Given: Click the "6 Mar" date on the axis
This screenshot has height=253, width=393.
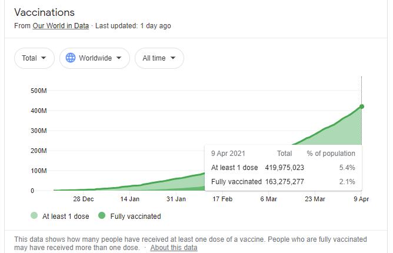Looking at the screenshot, I should pos(268,199).
